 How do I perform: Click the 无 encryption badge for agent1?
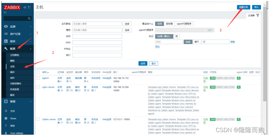coord(238,78)
